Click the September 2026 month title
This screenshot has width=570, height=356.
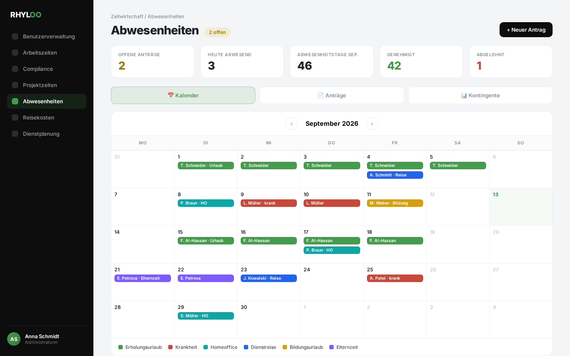(332, 123)
